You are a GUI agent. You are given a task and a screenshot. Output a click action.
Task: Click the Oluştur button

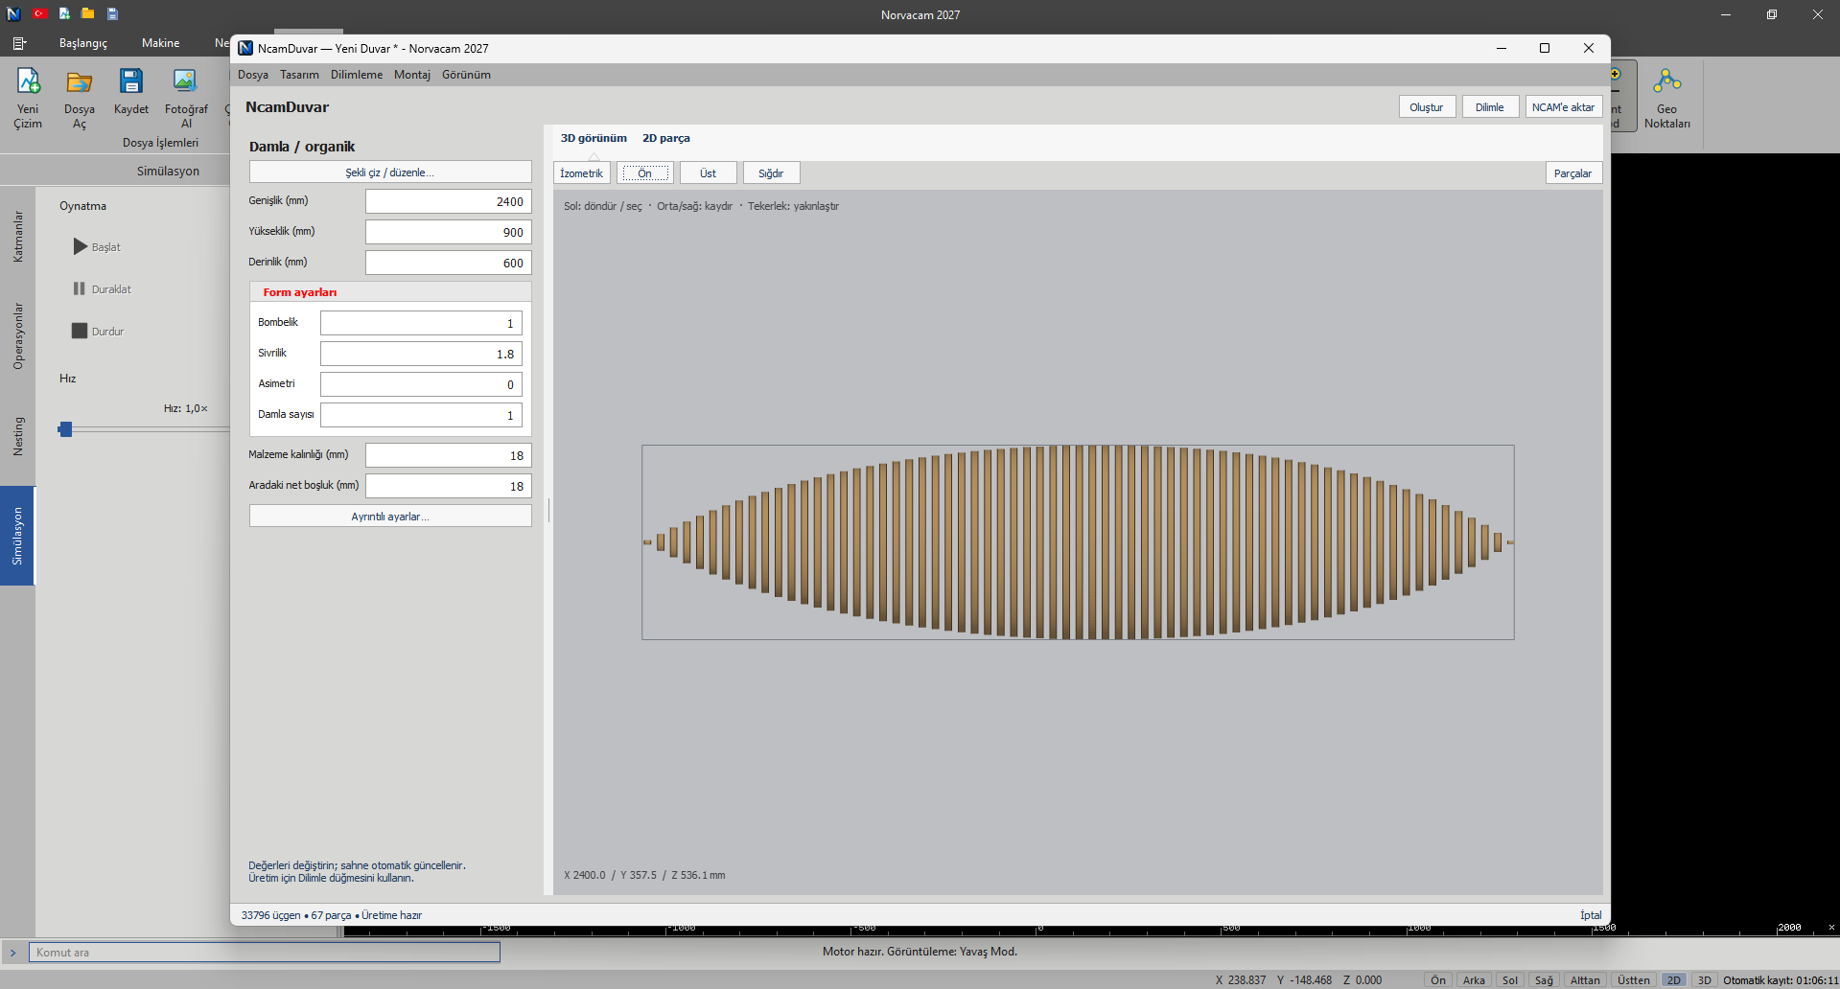coord(1427,107)
